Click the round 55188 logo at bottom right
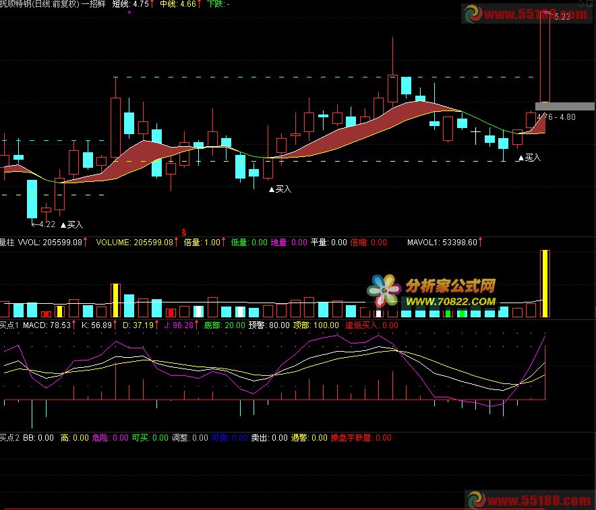The image size is (596, 510). 475,501
